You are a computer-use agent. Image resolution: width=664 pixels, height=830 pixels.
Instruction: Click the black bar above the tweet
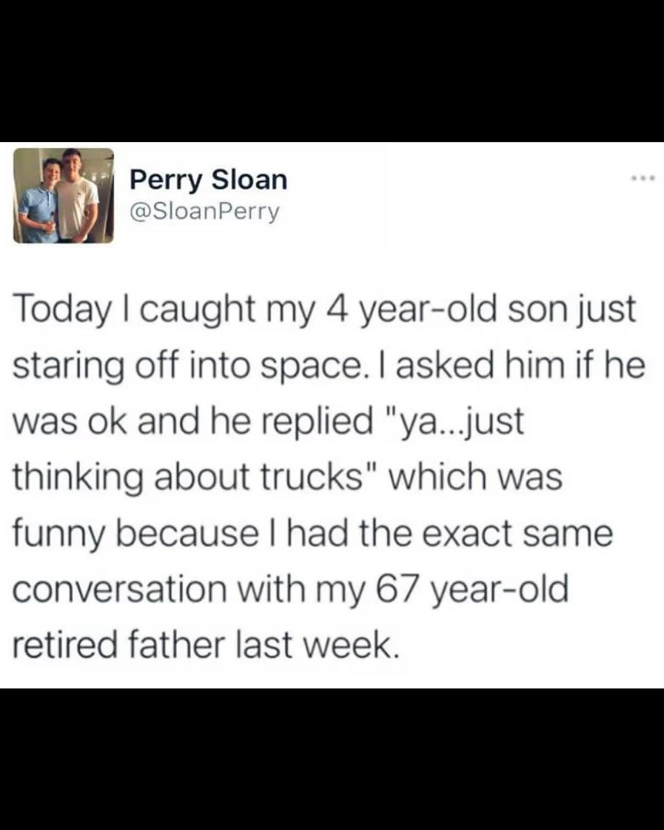[x=332, y=70]
